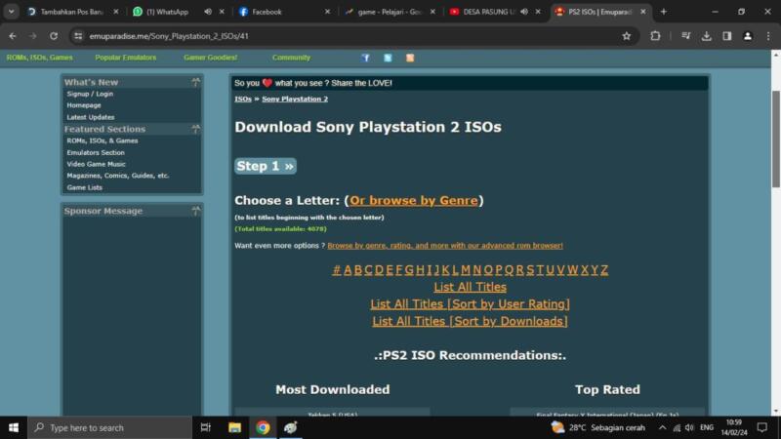Open the advanced rom browser link
The image size is (781, 439).
coord(445,246)
